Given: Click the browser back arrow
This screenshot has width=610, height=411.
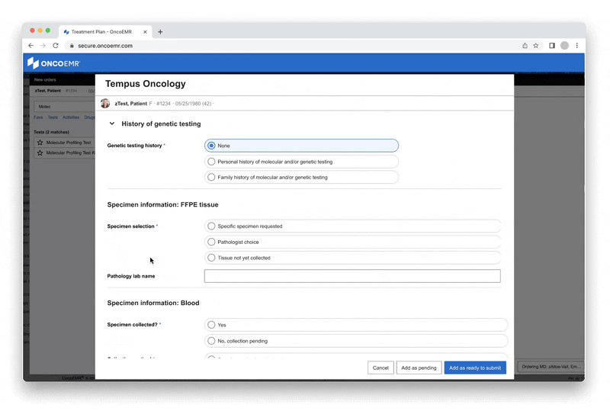Looking at the screenshot, I should point(30,46).
